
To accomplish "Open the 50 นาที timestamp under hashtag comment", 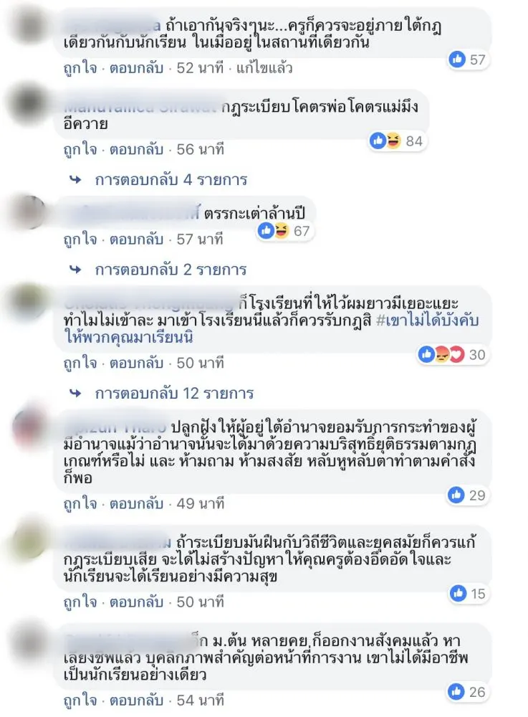I will (200, 363).
